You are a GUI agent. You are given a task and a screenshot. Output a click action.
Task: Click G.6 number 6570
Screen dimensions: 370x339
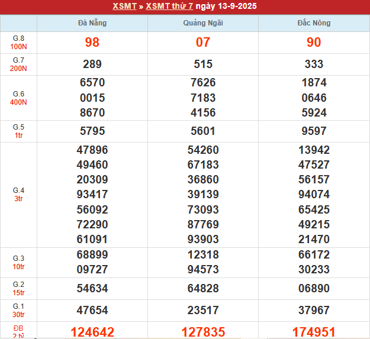tap(92, 82)
